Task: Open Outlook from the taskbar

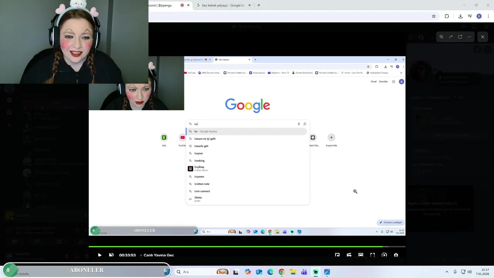Action: pyautogui.click(x=259, y=272)
